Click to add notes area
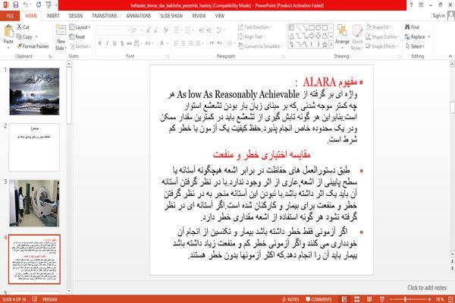This screenshot has width=455, height=303. pyautogui.click(x=427, y=288)
